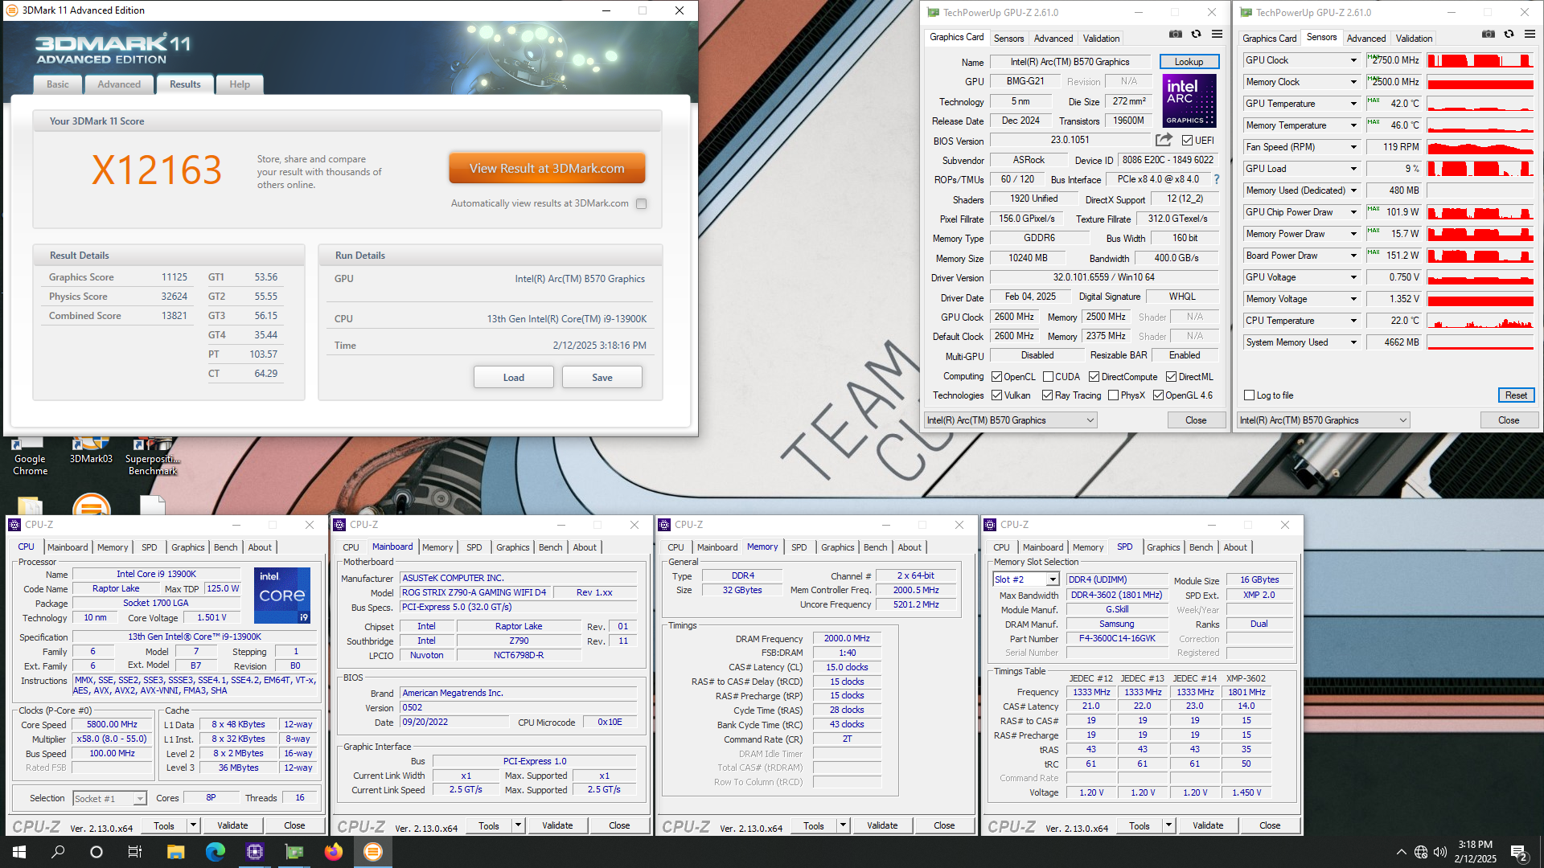Click camera icon in GPU-Z Sensors window
This screenshot has height=868, width=1544.
click(x=1489, y=35)
